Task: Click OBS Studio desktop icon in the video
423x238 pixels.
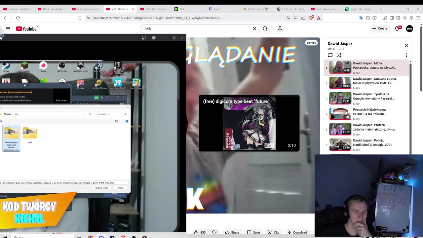Action: [x=62, y=66]
